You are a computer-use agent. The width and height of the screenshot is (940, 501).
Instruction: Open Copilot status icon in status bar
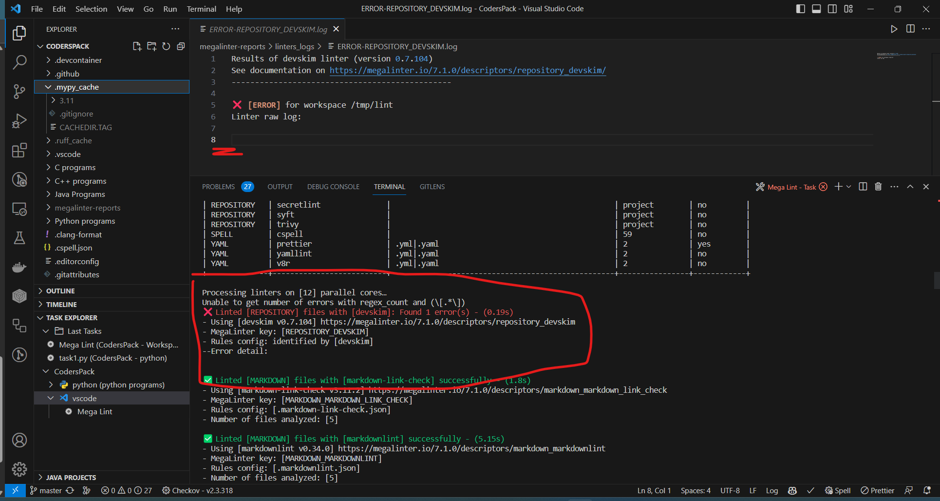[792, 490]
